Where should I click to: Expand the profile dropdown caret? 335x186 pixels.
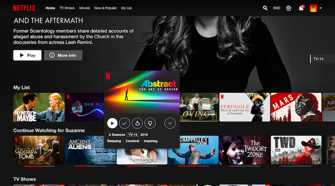[321, 8]
